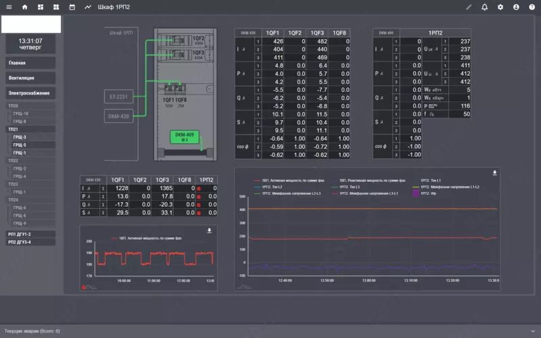
Task: Toggle legend Межфазное напряжение L2-L3 series
Action: tap(287, 193)
